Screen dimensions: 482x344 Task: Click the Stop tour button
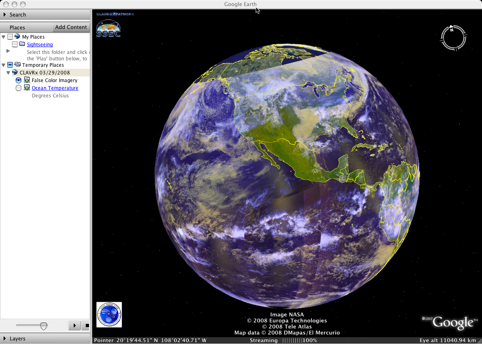86,325
